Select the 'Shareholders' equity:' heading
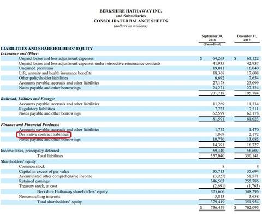Viewport: 262px width, 222px height. point(19,161)
